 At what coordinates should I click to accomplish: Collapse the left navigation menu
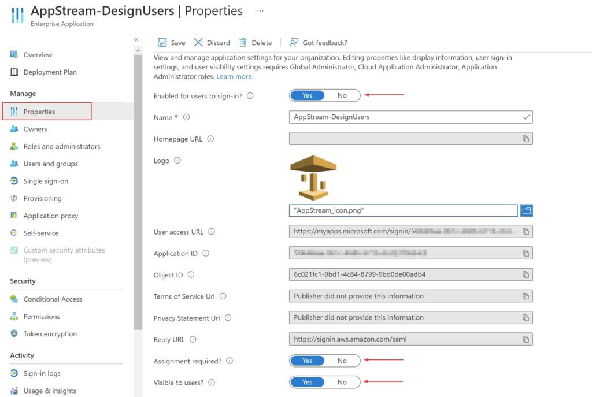click(136, 39)
